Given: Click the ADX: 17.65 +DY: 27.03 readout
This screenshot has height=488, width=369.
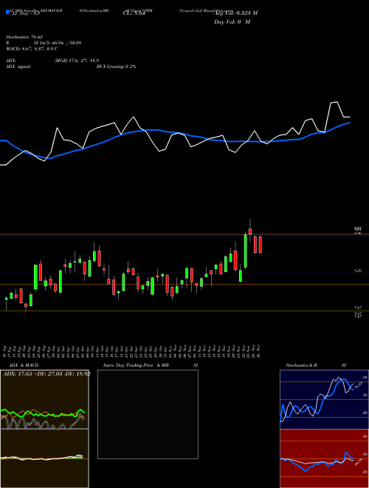Looking at the screenshot, I should (46, 373).
